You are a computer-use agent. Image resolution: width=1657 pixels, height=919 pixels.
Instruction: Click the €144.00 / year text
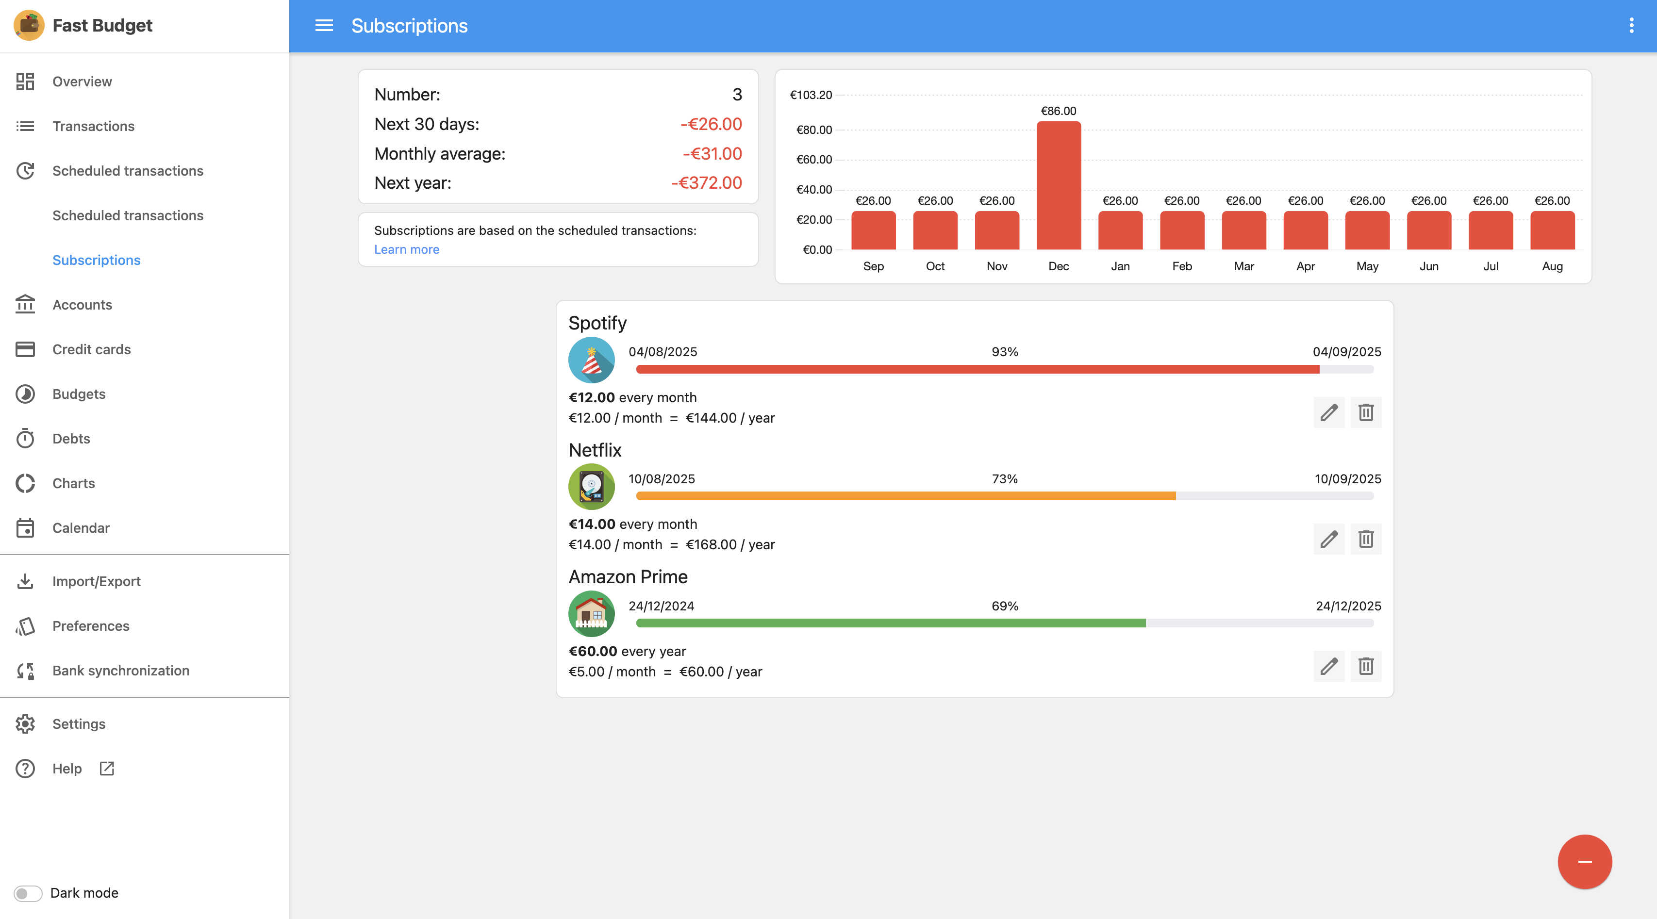click(x=730, y=418)
